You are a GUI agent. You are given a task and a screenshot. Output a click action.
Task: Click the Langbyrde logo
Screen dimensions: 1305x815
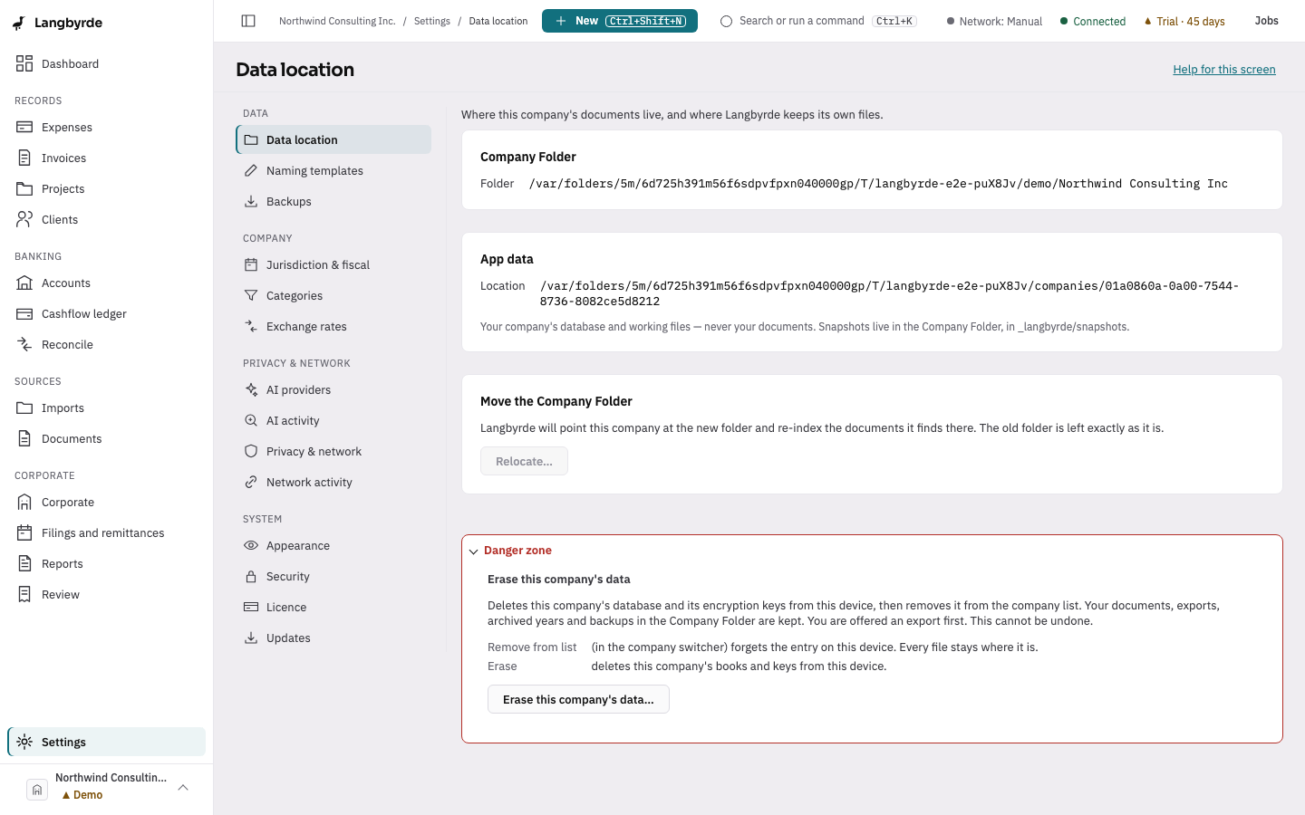click(x=57, y=23)
